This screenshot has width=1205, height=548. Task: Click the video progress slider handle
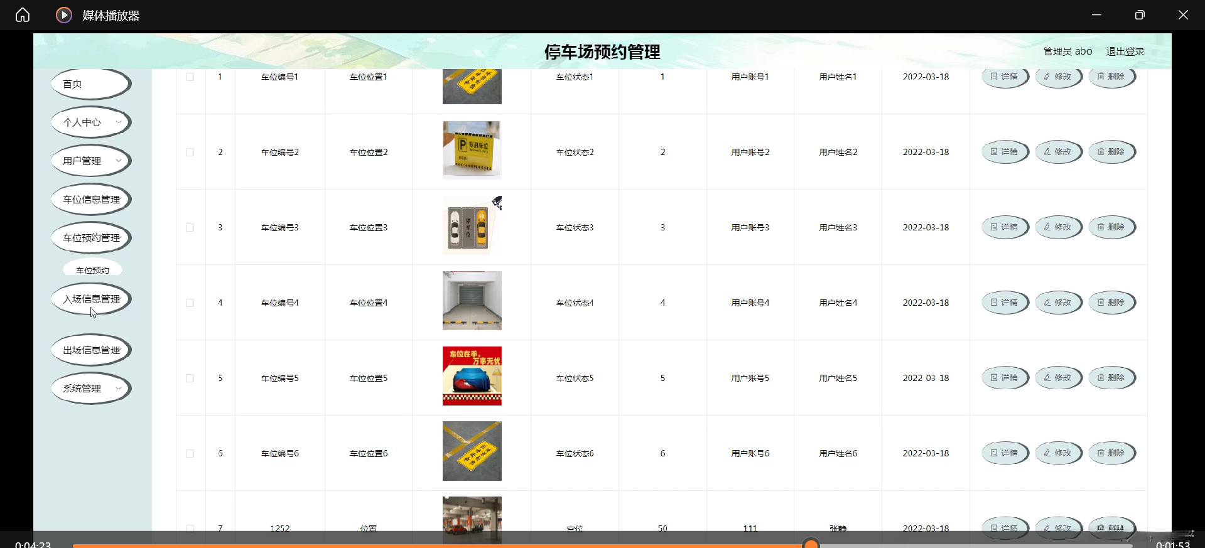[811, 544]
